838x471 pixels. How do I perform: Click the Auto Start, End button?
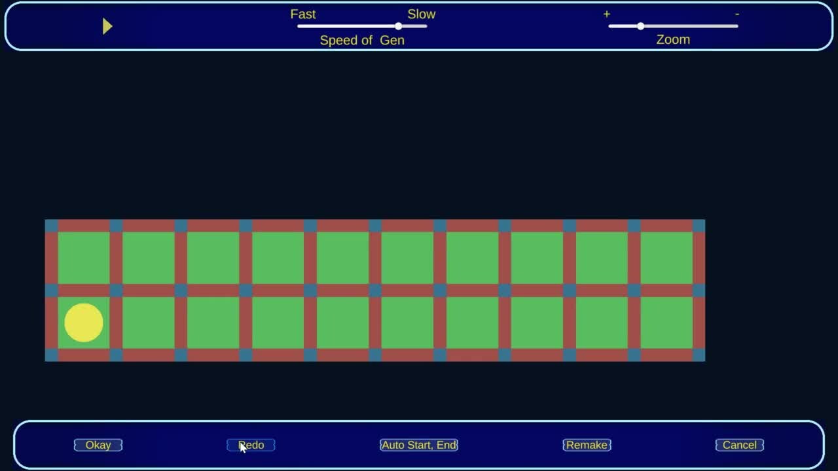tap(419, 445)
